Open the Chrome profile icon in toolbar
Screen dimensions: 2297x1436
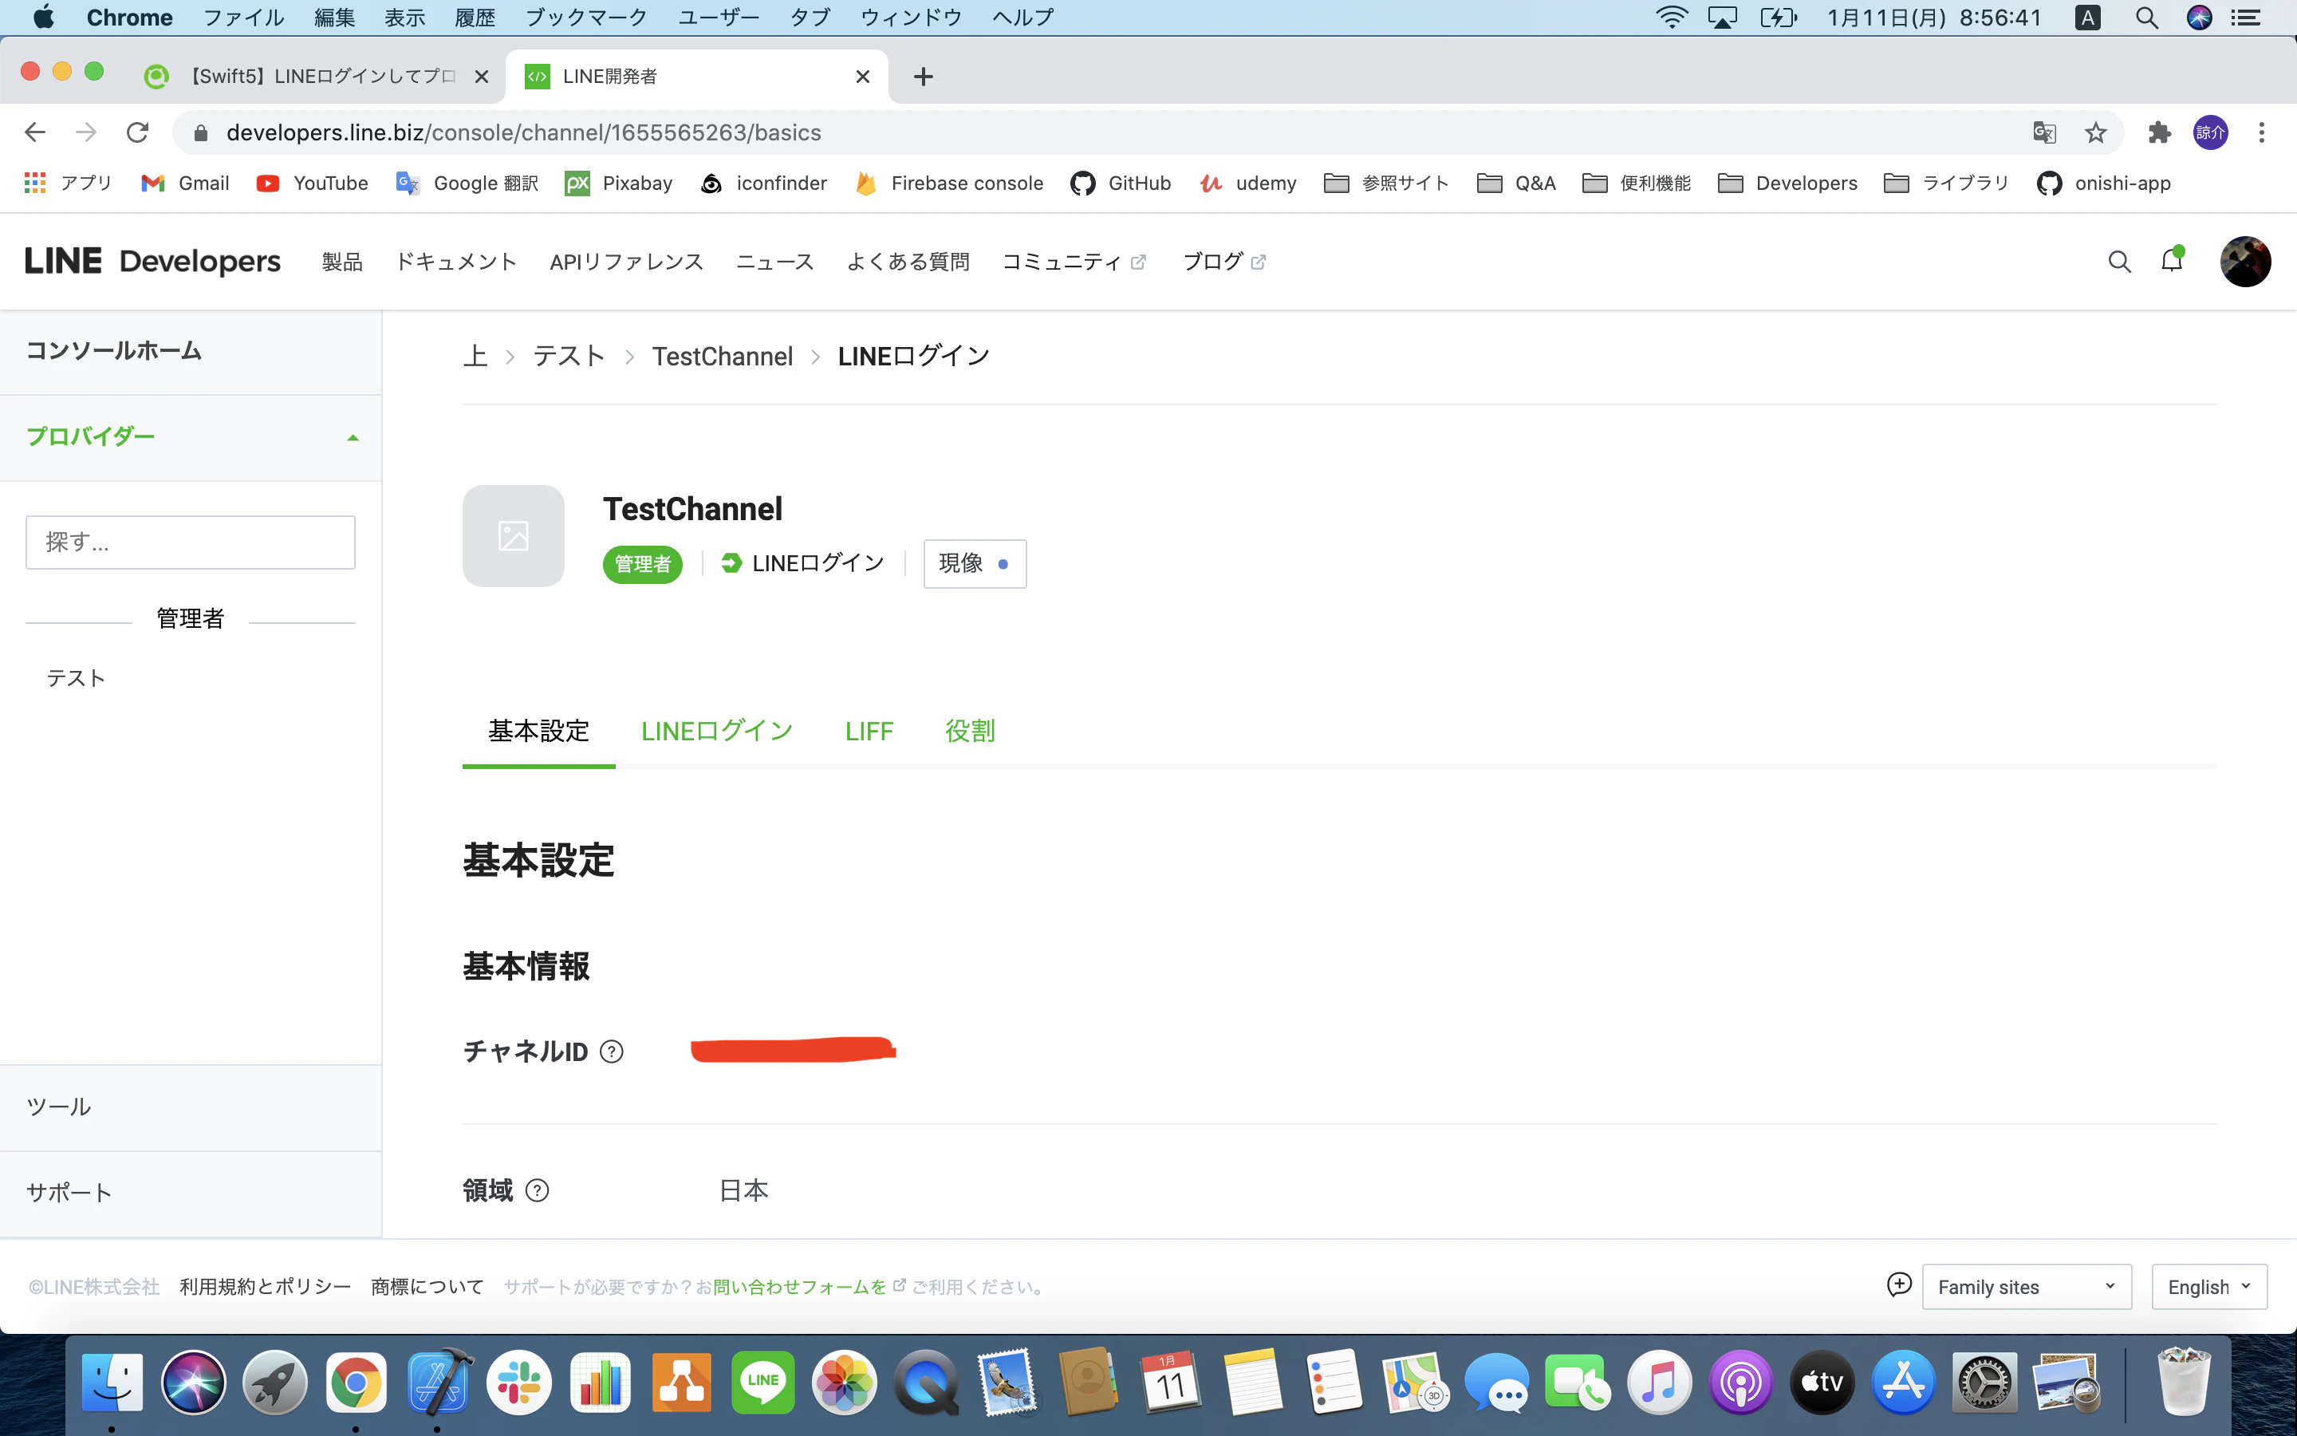(2211, 132)
